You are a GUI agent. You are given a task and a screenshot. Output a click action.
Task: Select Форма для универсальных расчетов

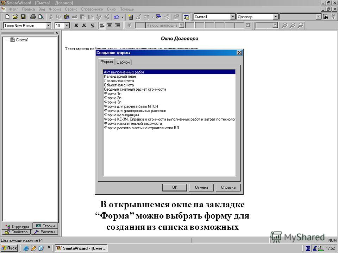(x=169, y=111)
